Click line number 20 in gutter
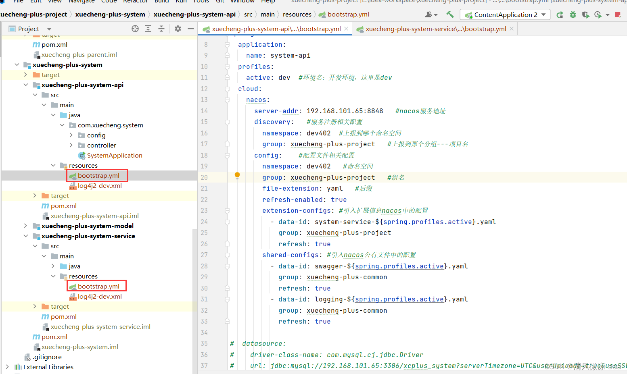The height and width of the screenshot is (374, 627). point(204,178)
